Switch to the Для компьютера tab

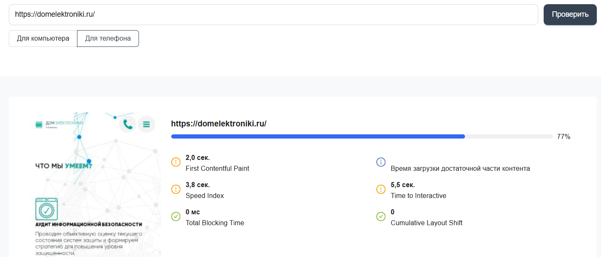43,39
